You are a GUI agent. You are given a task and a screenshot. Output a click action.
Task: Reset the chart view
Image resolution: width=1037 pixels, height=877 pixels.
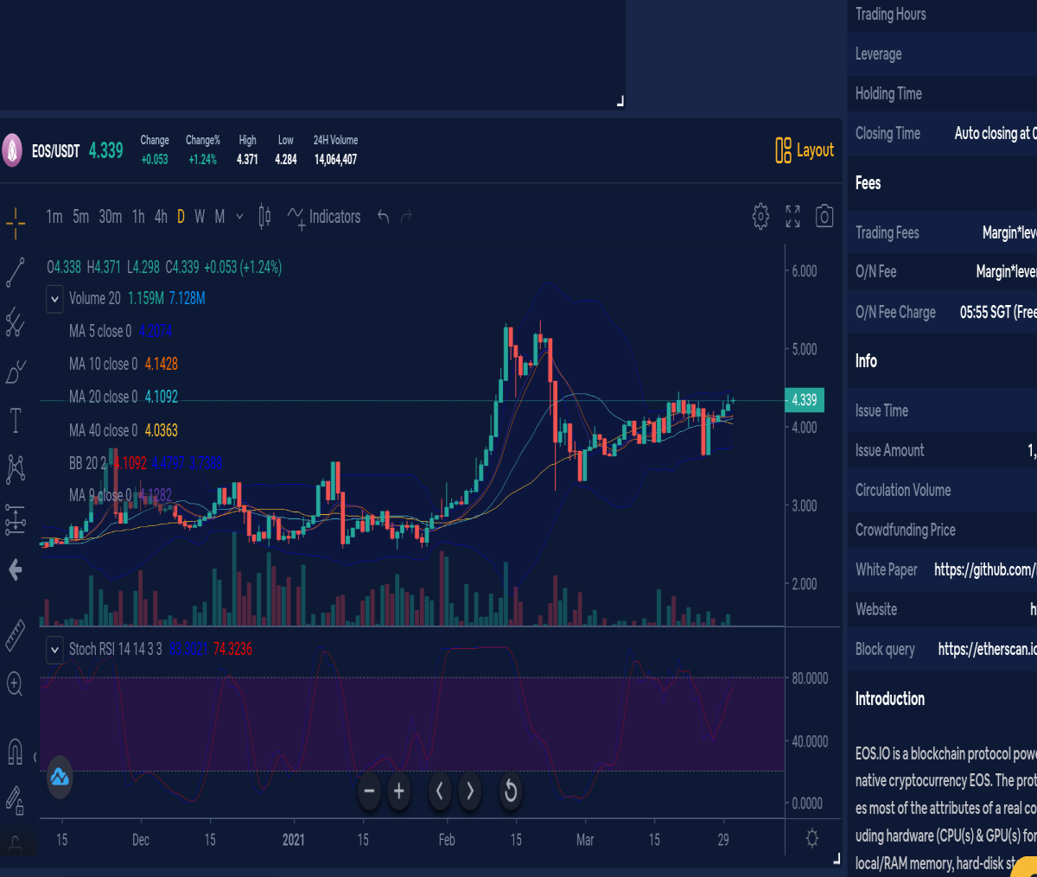[511, 791]
